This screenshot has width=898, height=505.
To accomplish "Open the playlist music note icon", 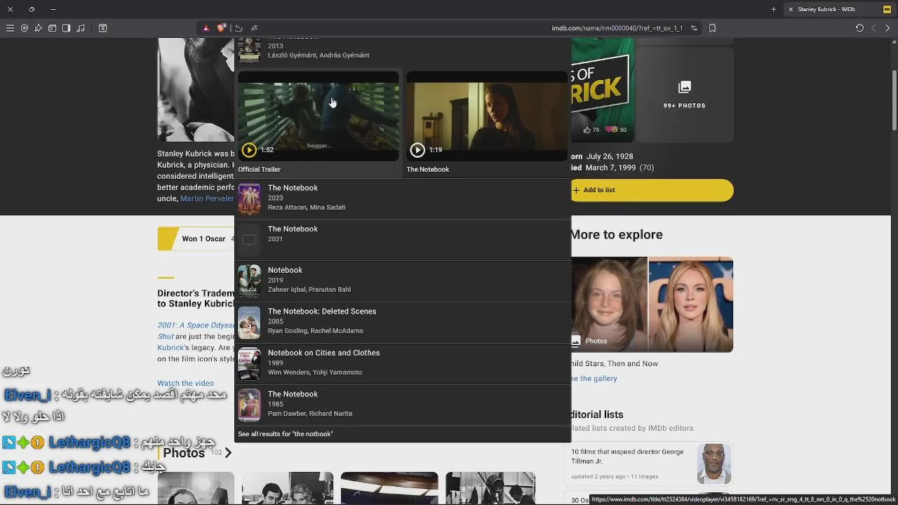I will [81, 28].
